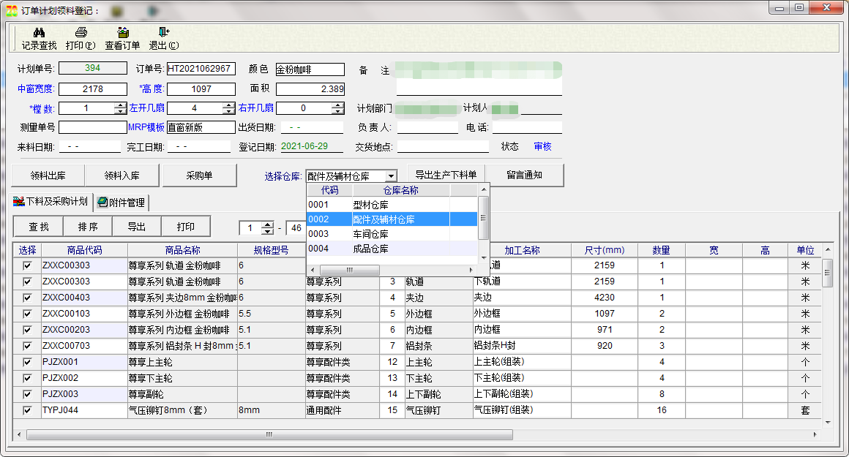Click into the 测量单号 input field
849x457 pixels.
point(93,127)
